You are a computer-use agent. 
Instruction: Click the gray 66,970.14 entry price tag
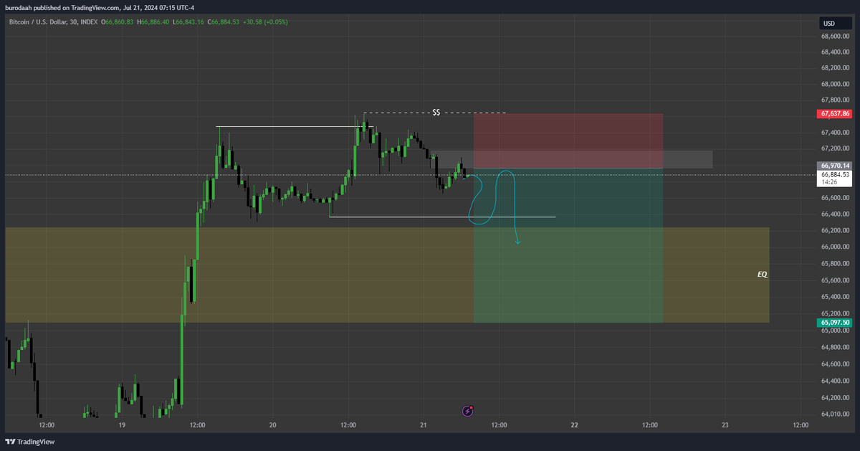pyautogui.click(x=833, y=166)
